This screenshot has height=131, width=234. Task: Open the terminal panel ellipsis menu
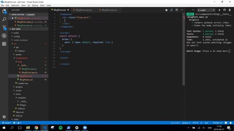pyautogui.click(x=193, y=10)
